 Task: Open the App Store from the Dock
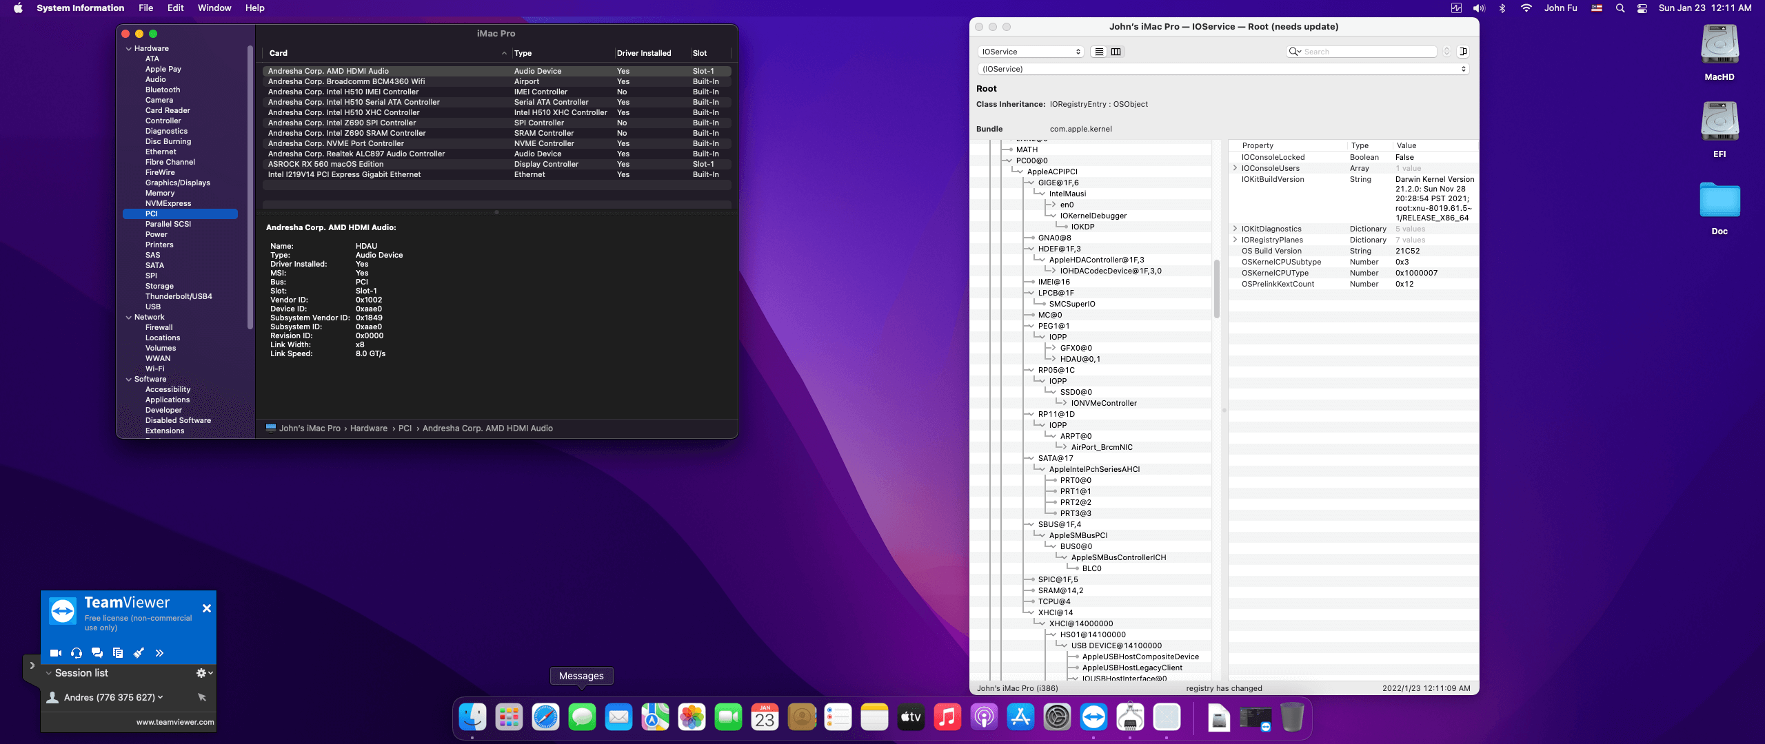pyautogui.click(x=1020, y=717)
